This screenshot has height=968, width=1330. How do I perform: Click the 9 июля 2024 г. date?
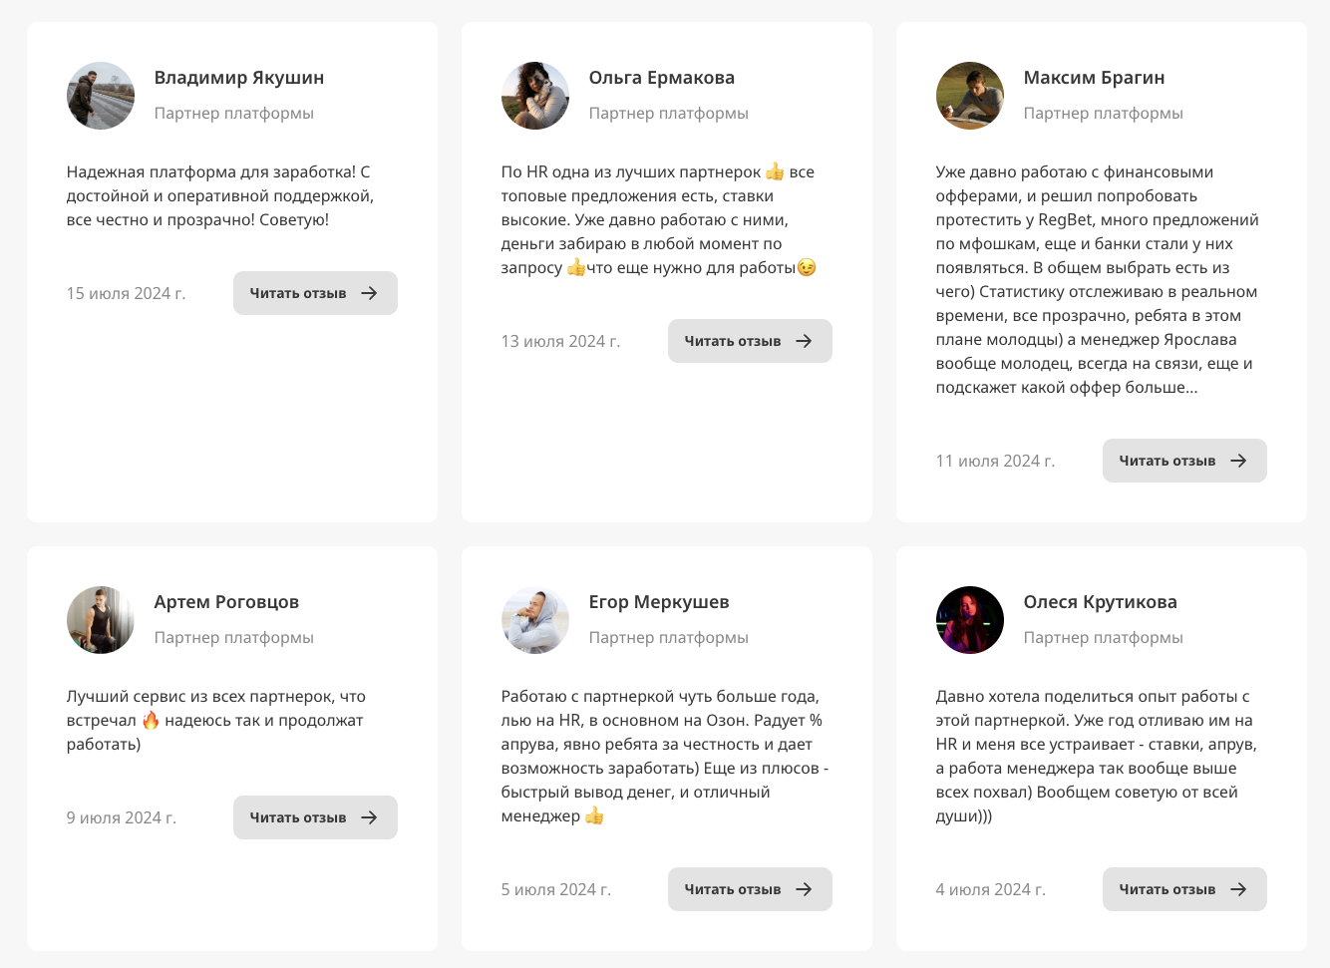click(x=122, y=817)
